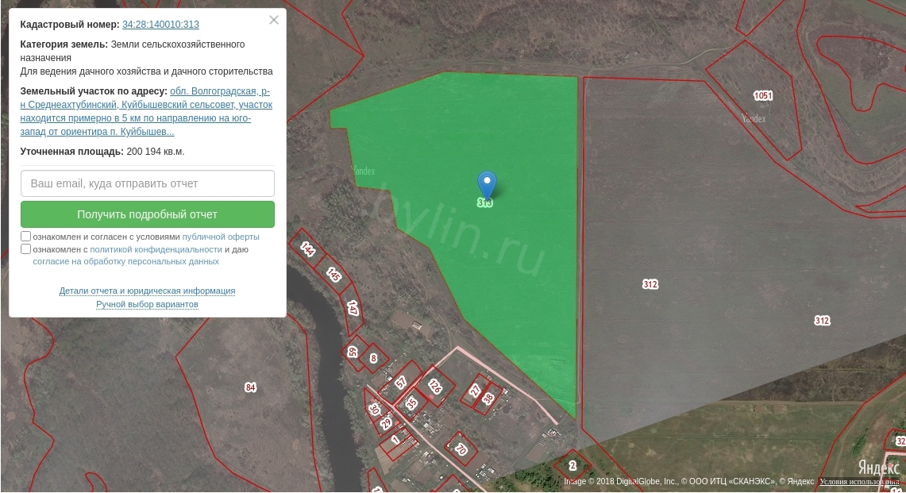Screen dimensions: 906x493
Task: Click parcel label 126 on the map
Action: [434, 387]
